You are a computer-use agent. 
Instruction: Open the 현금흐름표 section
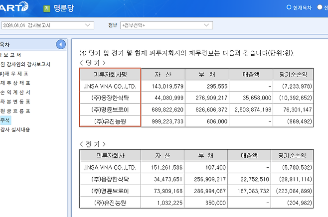tap(15, 111)
